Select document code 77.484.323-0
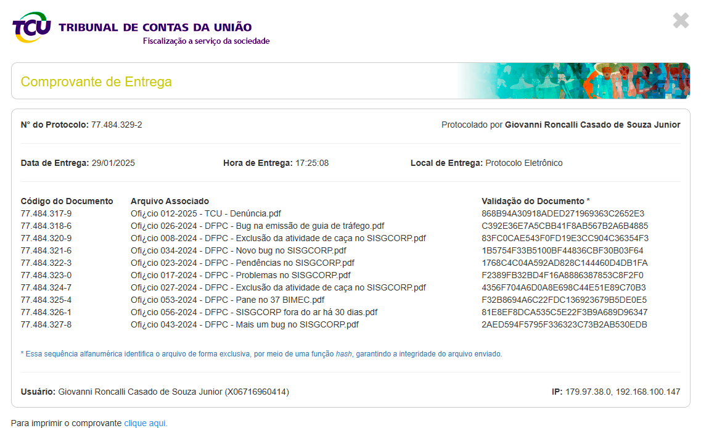 click(46, 275)
